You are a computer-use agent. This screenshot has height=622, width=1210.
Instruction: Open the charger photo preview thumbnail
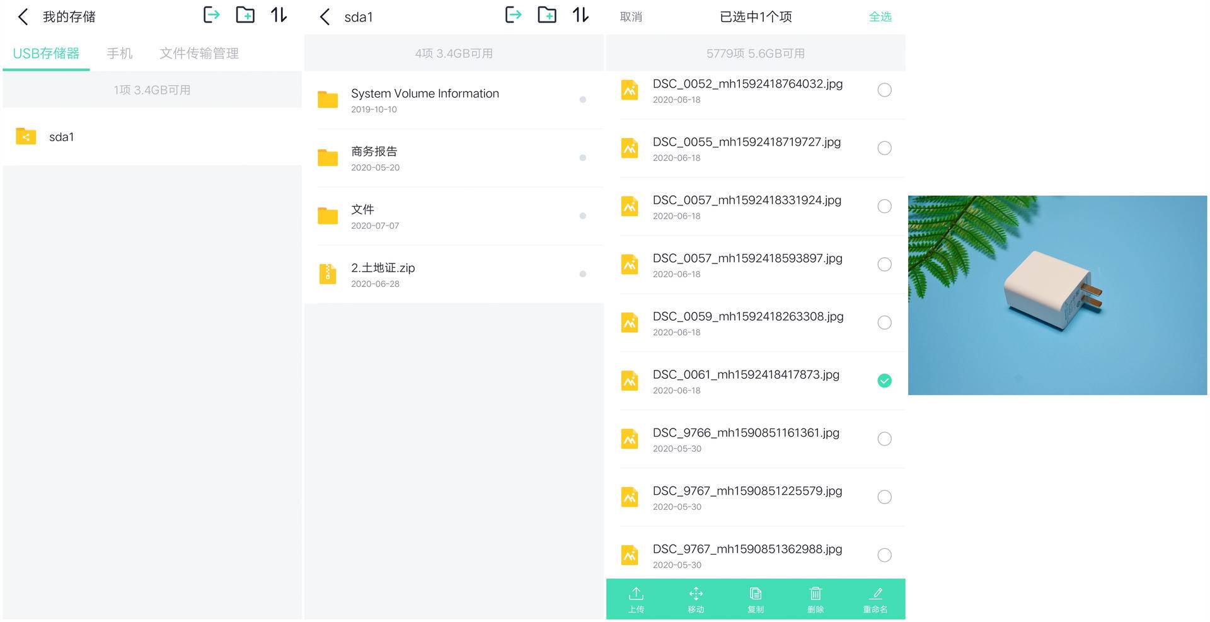point(1057,294)
